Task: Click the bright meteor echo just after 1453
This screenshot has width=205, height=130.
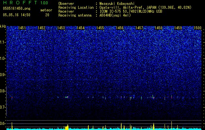Action: click(67, 97)
